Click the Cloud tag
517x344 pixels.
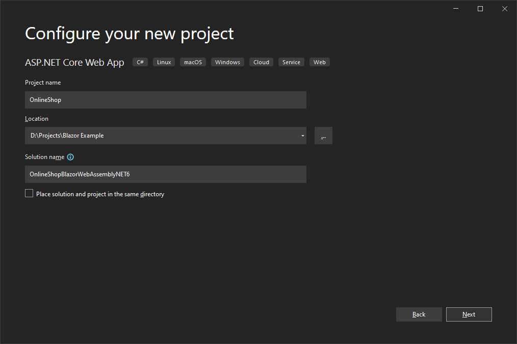pyautogui.click(x=261, y=62)
